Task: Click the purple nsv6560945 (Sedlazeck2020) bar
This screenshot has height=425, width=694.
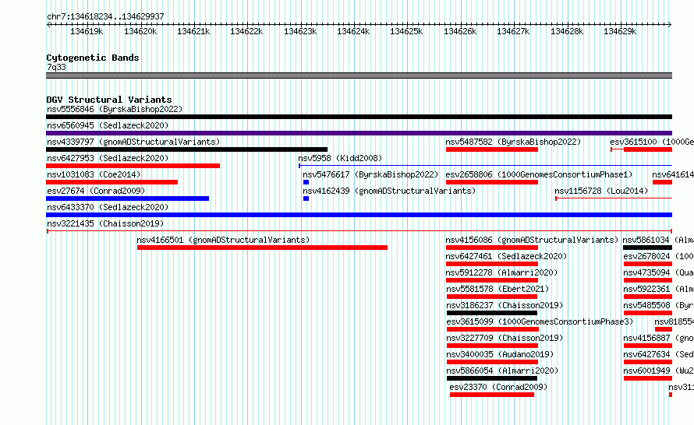Action: tap(359, 133)
